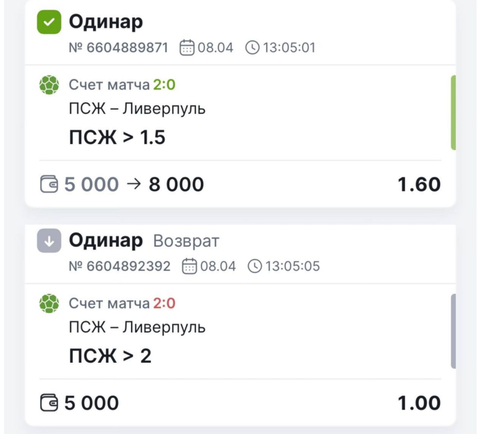This screenshot has width=478, height=434.
Task: Click the Возврат status label
Action: (x=186, y=241)
